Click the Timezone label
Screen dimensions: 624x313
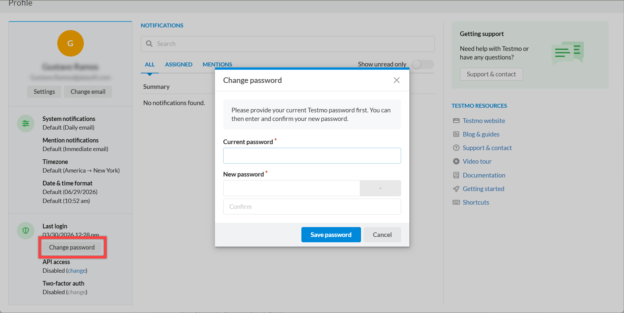55,162
